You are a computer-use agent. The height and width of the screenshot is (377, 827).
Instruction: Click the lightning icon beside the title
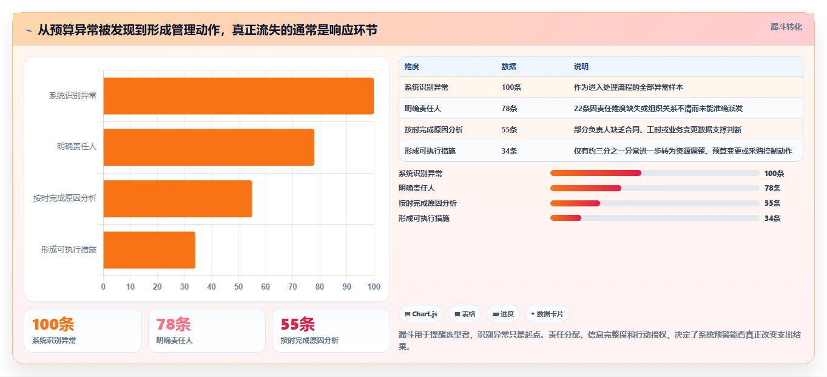[x=29, y=30]
